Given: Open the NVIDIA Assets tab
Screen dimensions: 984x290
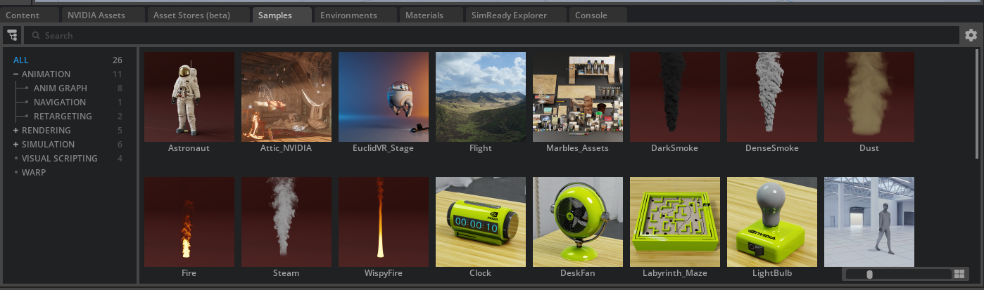Looking at the screenshot, I should [103, 15].
